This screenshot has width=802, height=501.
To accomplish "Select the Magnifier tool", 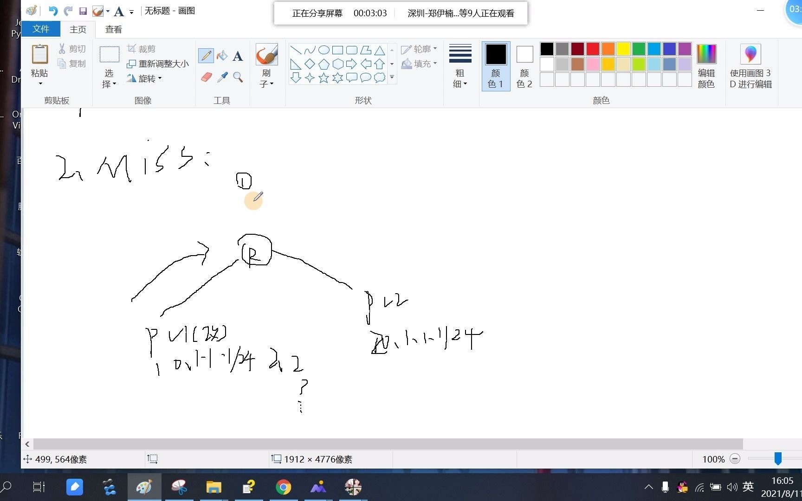I will coord(238,77).
